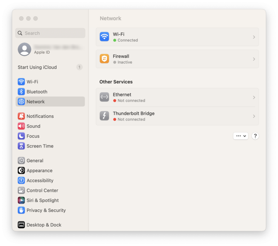Click the Search field
The height and width of the screenshot is (246, 278).
coord(50,33)
